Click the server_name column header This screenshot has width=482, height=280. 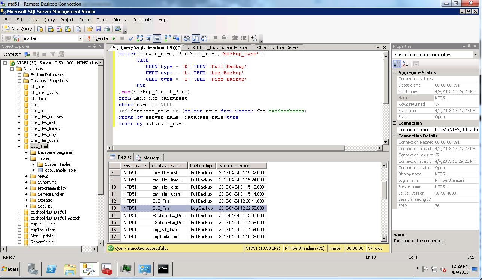coord(134,166)
